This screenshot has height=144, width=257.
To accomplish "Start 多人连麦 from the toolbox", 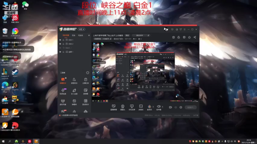I will coord(74,92).
